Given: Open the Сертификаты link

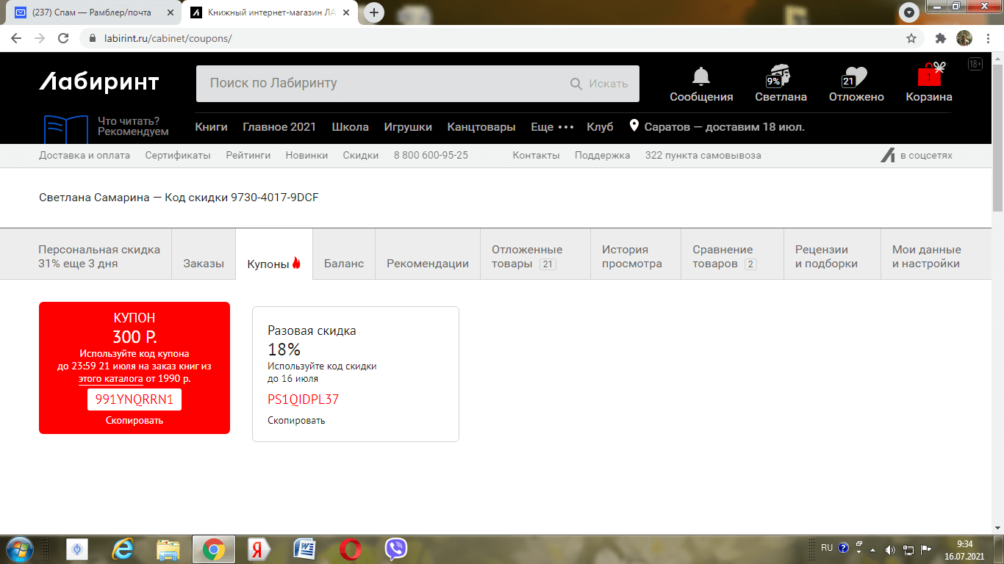Looking at the screenshot, I should point(178,155).
